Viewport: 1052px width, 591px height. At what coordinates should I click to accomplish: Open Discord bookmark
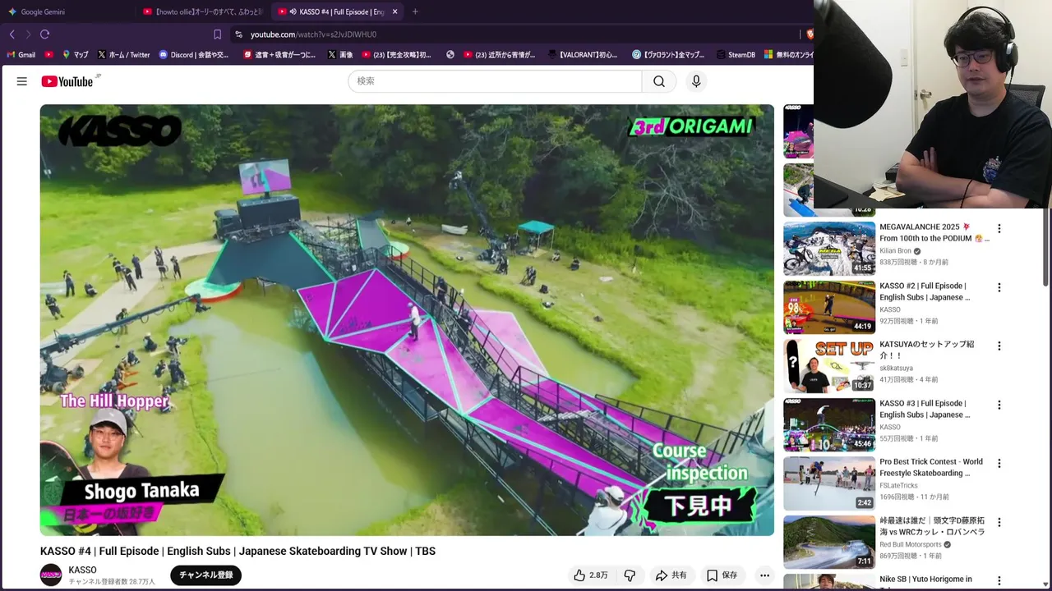(194, 55)
